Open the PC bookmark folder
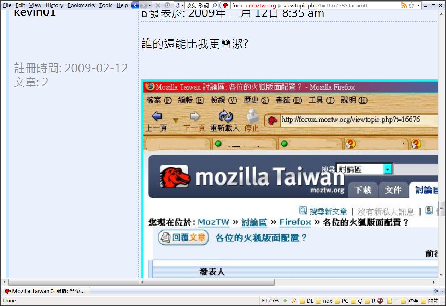Screen dimensions: 446x306 tap(342, 301)
